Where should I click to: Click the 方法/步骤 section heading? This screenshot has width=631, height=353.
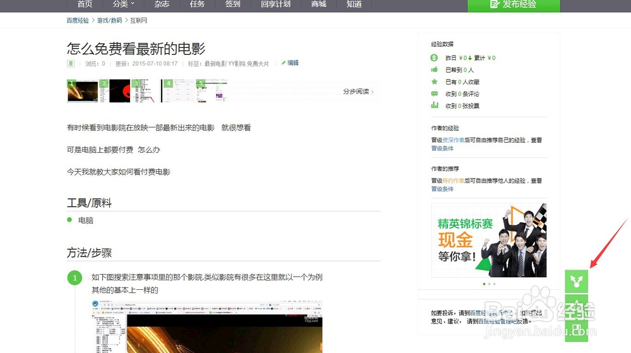90,253
